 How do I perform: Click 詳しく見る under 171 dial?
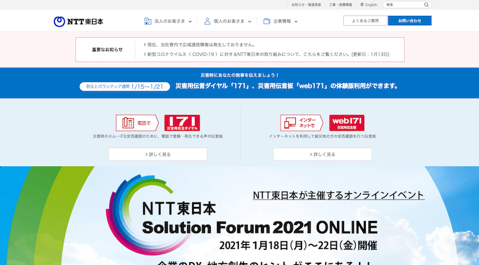point(158,154)
